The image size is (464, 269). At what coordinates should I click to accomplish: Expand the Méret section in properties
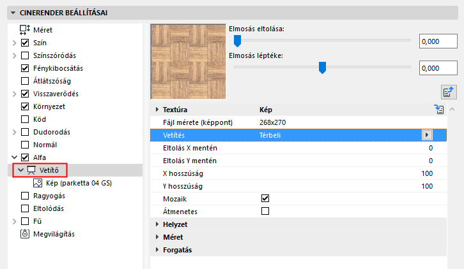[x=157, y=237]
